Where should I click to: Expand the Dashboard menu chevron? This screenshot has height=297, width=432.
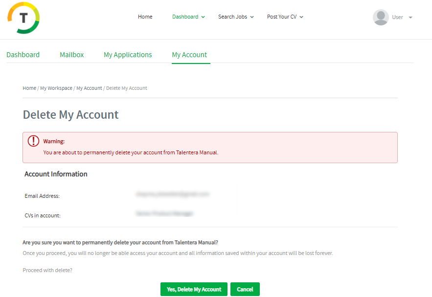pyautogui.click(x=203, y=17)
